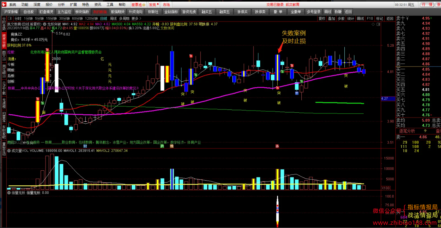
Task: Open the 东财股吧 sidebar tab
Action: click(4, 132)
